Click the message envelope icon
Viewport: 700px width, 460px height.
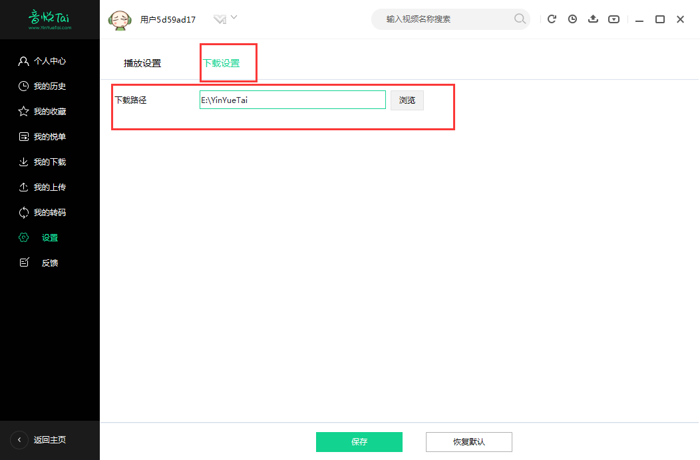[x=220, y=19]
